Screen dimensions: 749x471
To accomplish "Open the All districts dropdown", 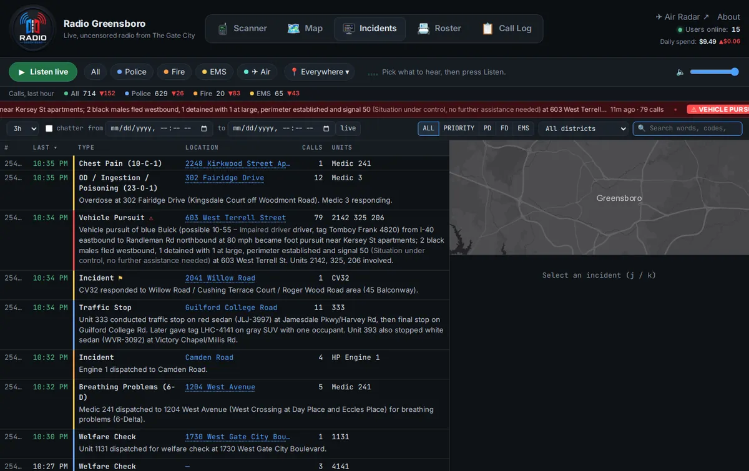I will tap(583, 129).
